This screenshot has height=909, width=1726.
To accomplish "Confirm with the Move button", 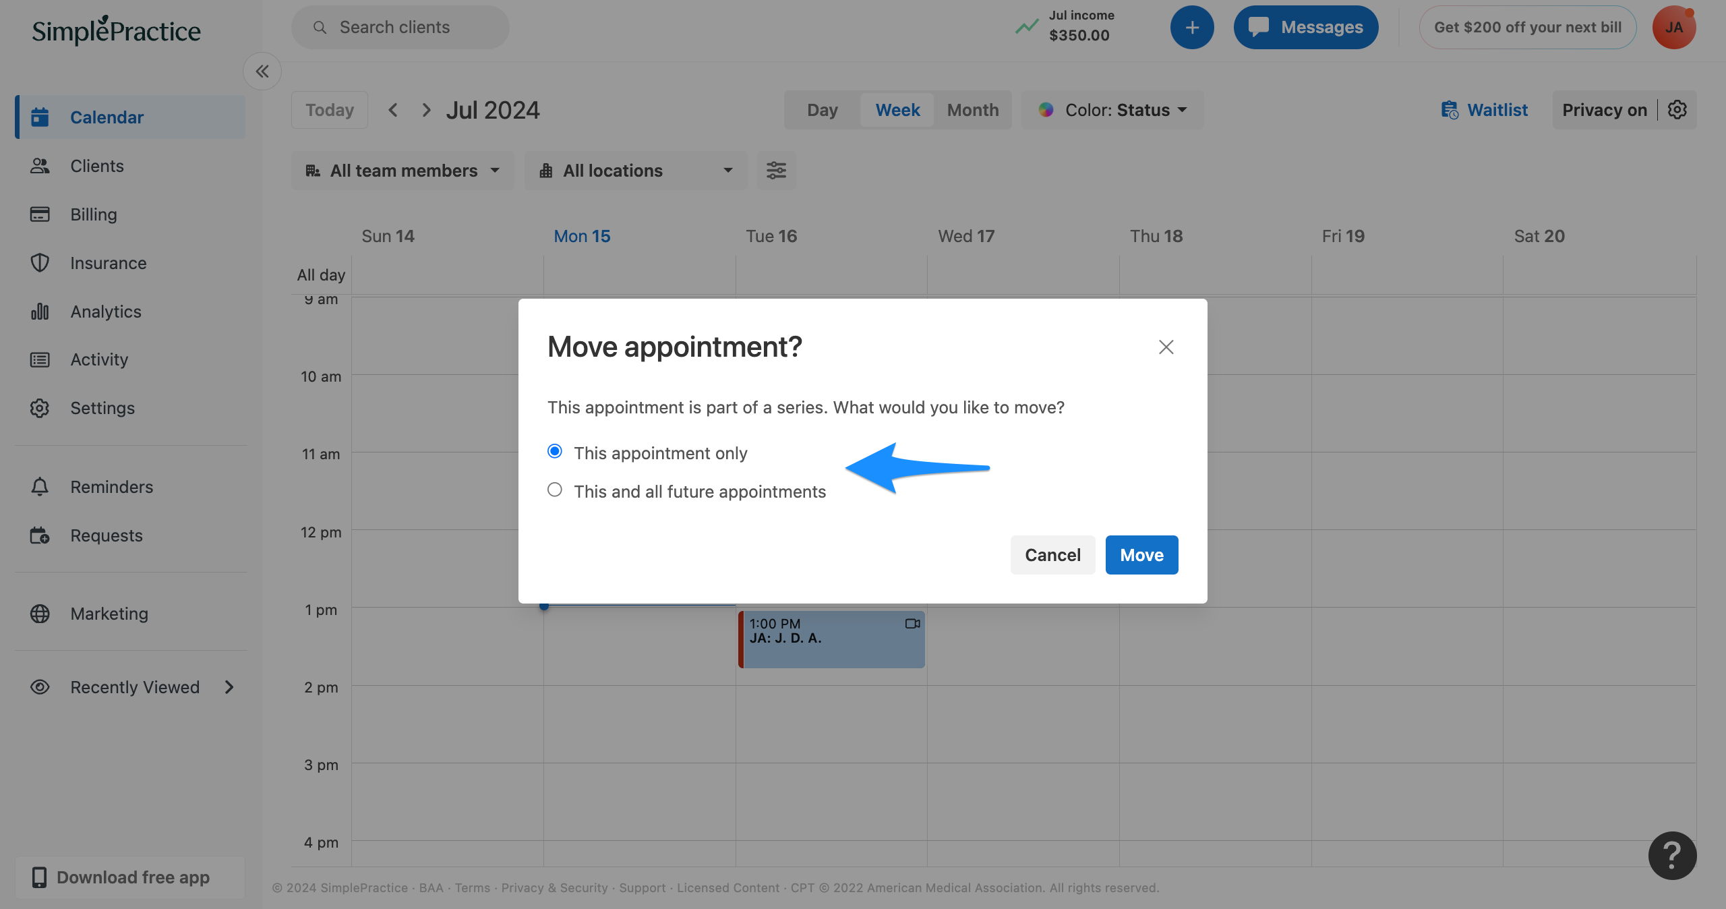I will [1141, 554].
